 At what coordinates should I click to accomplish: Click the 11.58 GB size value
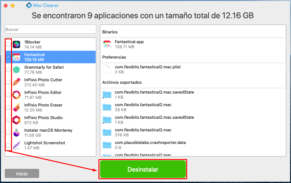point(33,135)
